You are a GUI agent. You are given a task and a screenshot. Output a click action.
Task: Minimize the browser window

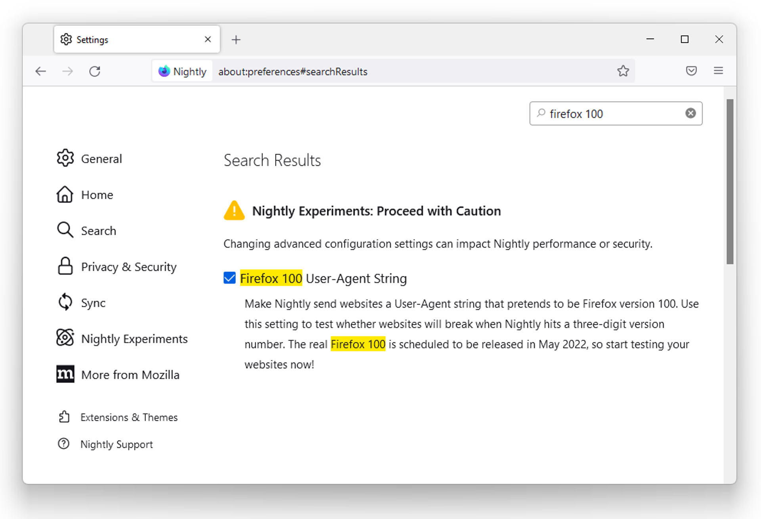(x=650, y=39)
